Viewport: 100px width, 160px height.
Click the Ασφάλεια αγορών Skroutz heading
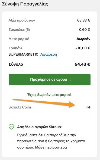click(39, 127)
